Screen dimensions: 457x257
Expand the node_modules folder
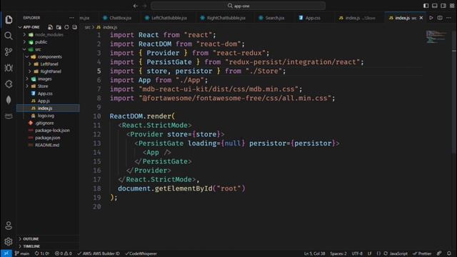[49, 35]
